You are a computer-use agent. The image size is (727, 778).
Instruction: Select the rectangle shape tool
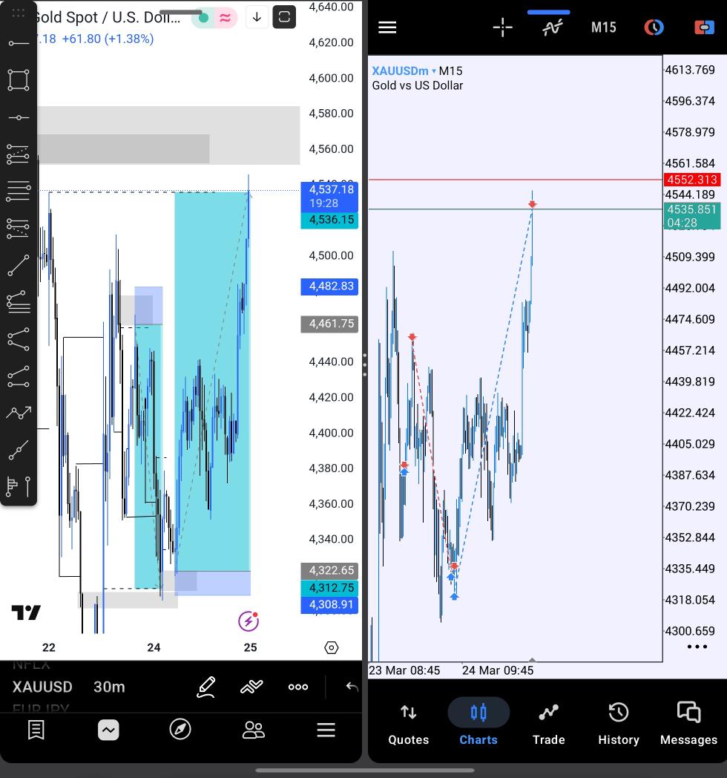[x=19, y=80]
